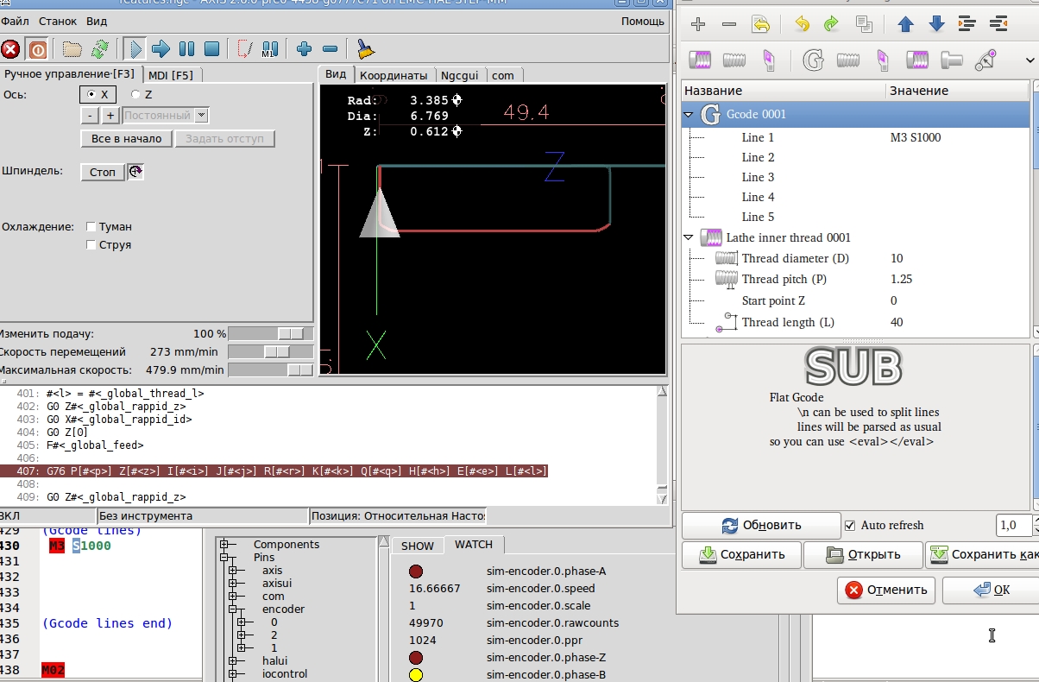Clear the live plot with broom icon
Screen dimensions: 1039x682
(365, 49)
